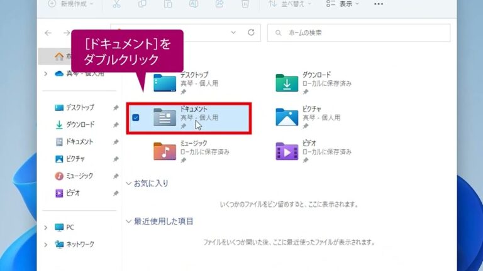483x271 pixels.
Task: Select the ミュージック folder tile
Action: 191,152
